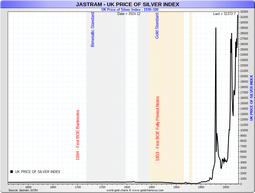The image size is (255, 193).
Task: Click the 1850 x-axis label
Action: [152, 187]
